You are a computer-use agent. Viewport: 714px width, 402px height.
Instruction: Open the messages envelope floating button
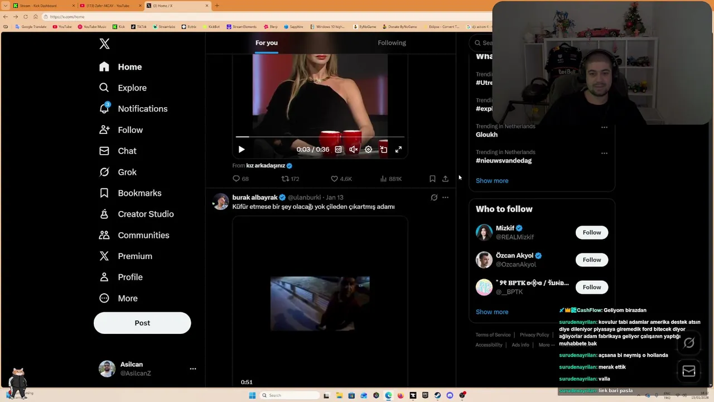coord(689,371)
